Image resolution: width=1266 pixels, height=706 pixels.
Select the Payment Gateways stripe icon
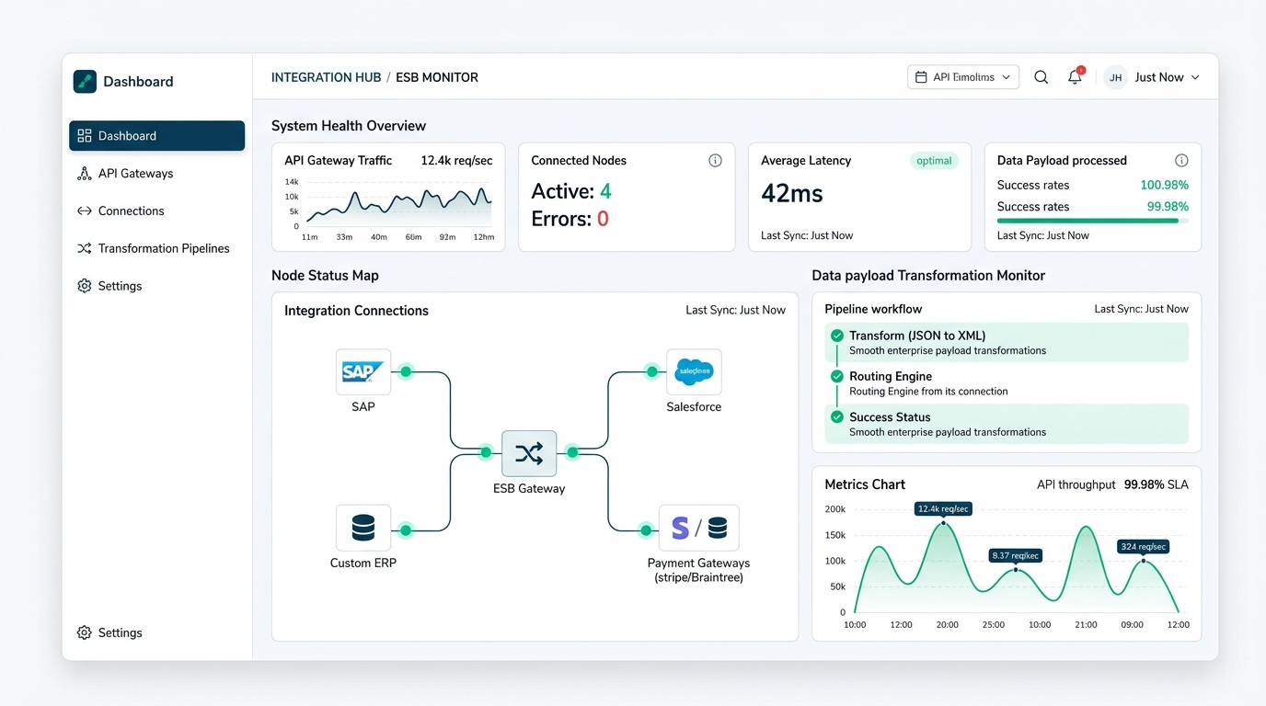tap(681, 528)
